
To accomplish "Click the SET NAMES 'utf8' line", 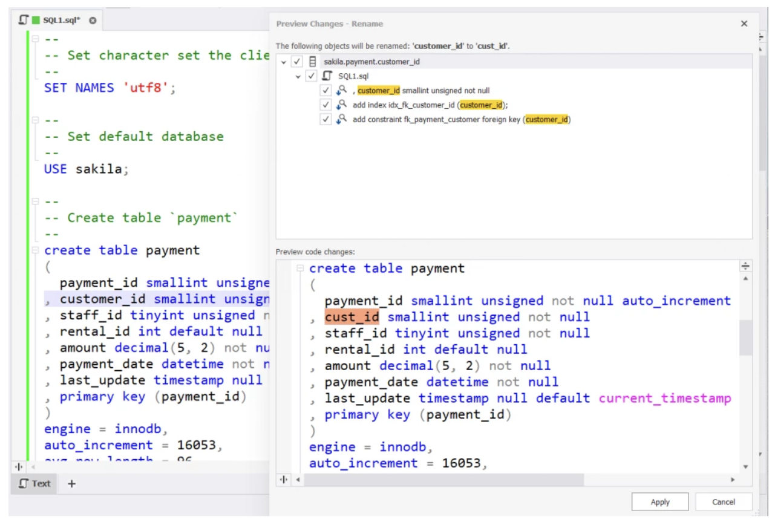I will (x=110, y=88).
